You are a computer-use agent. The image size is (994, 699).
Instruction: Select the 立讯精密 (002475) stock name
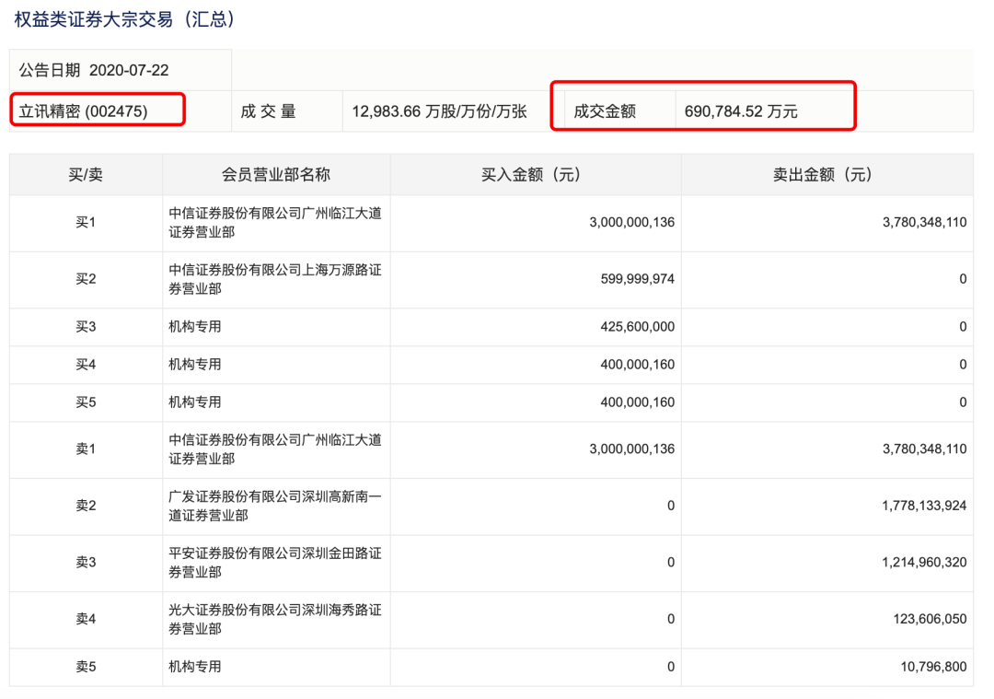point(84,111)
